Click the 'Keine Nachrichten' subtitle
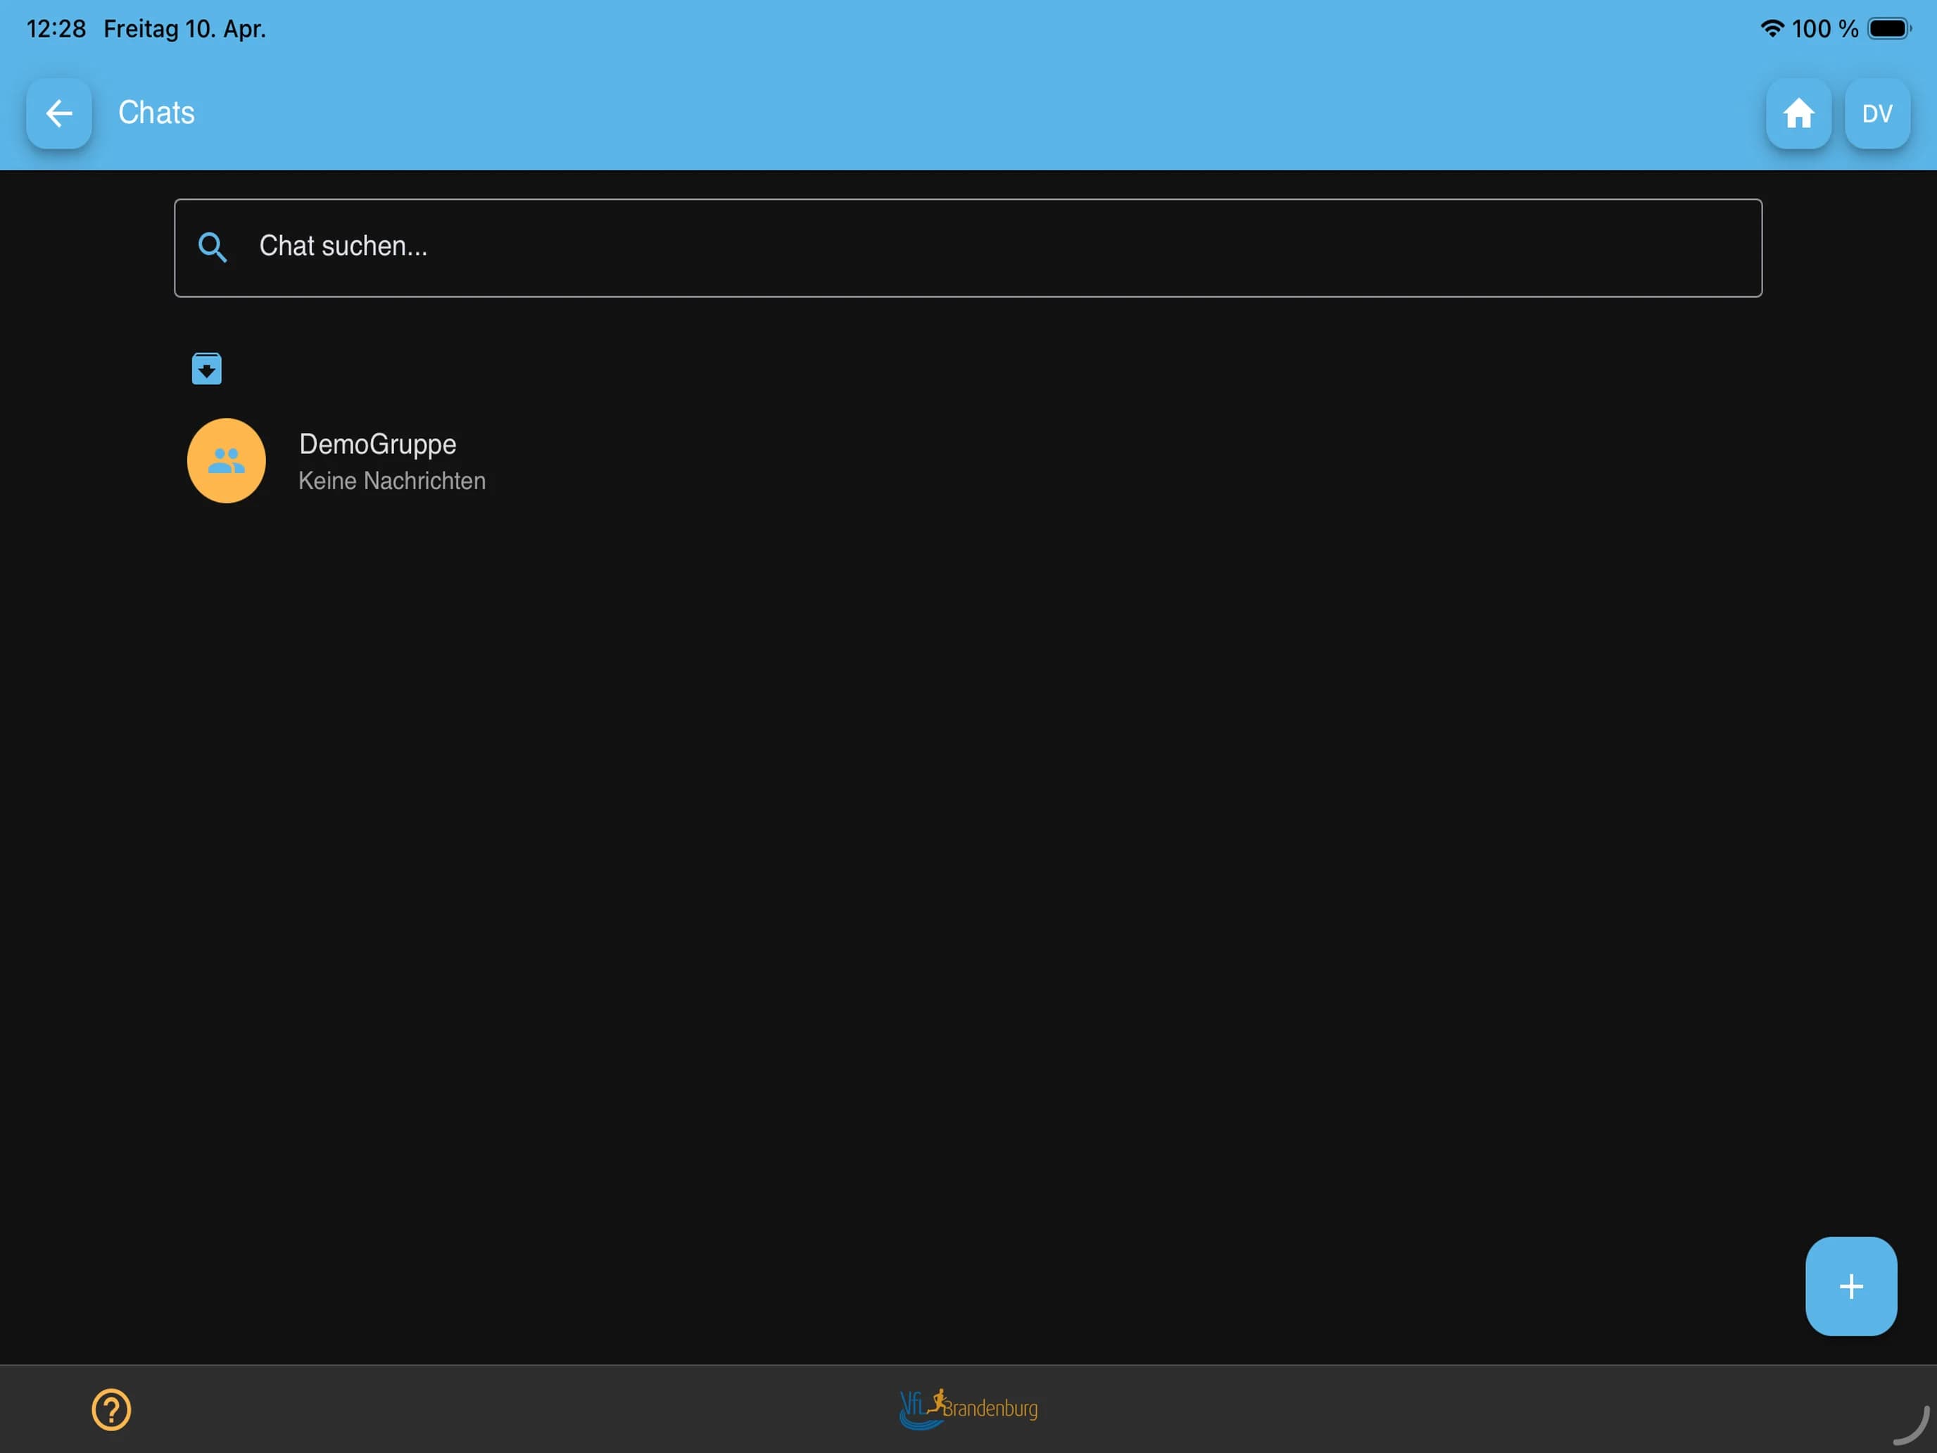The image size is (1937, 1453). coord(391,481)
